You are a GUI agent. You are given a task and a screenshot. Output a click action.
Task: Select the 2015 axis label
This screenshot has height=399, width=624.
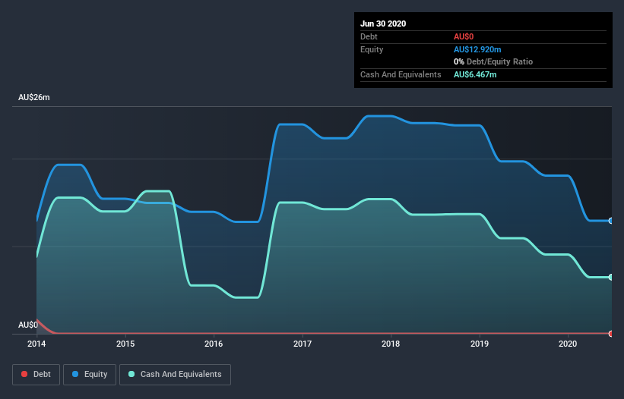pyautogui.click(x=125, y=344)
